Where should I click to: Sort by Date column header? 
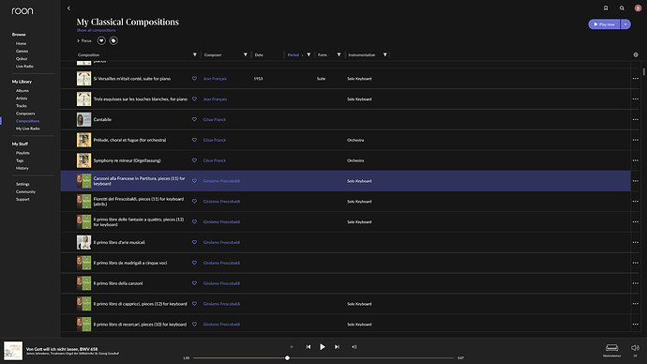(259, 55)
